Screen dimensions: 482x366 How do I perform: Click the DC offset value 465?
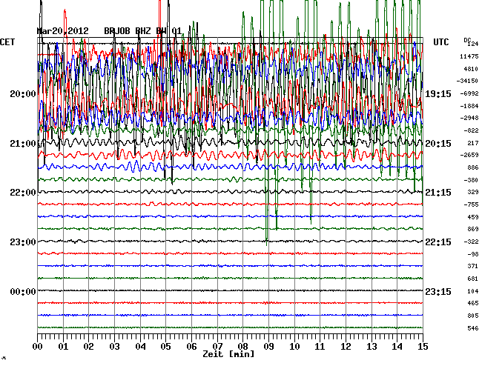(473, 303)
